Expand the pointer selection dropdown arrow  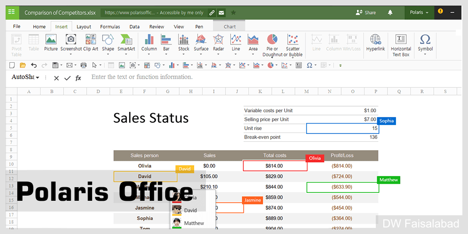point(100,65)
